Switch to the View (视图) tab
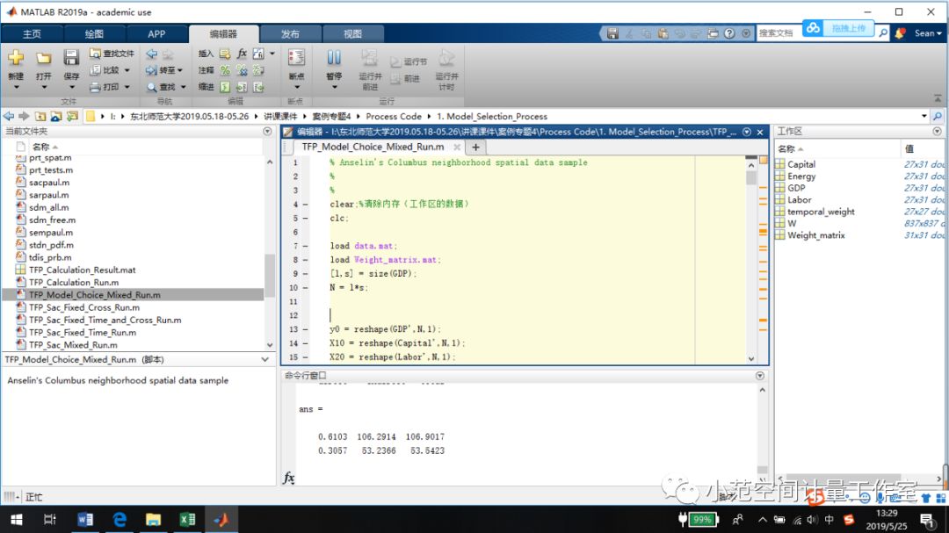Screen dimensions: 949x533 352,34
